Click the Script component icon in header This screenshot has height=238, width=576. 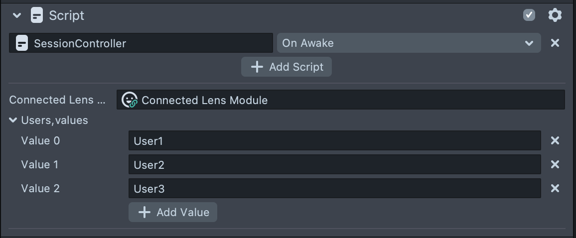point(36,15)
